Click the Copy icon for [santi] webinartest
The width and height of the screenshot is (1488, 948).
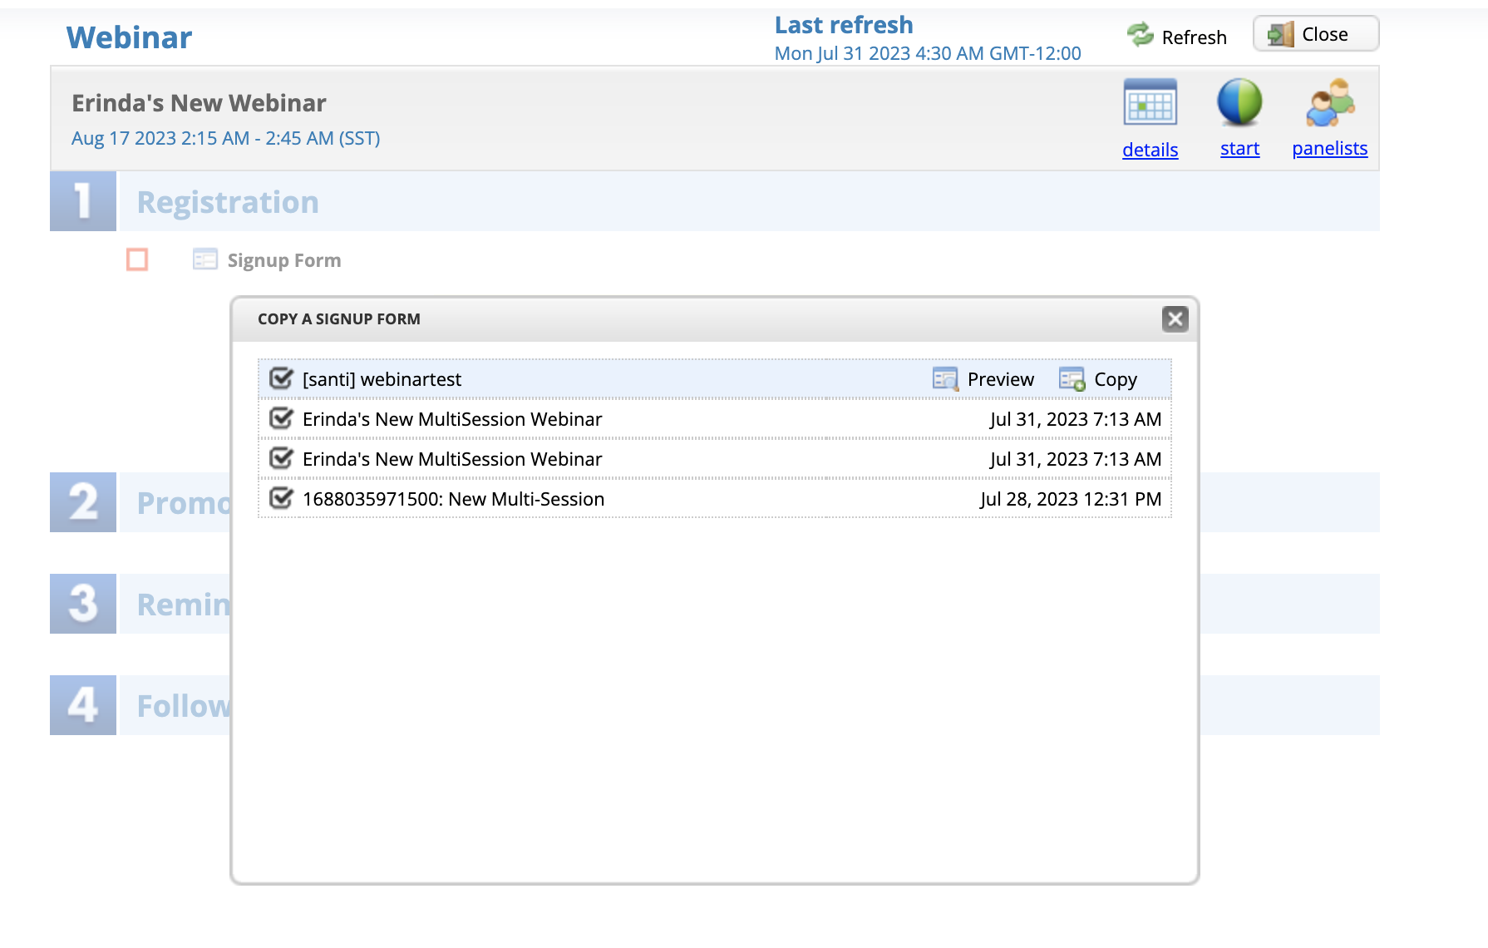1072,378
